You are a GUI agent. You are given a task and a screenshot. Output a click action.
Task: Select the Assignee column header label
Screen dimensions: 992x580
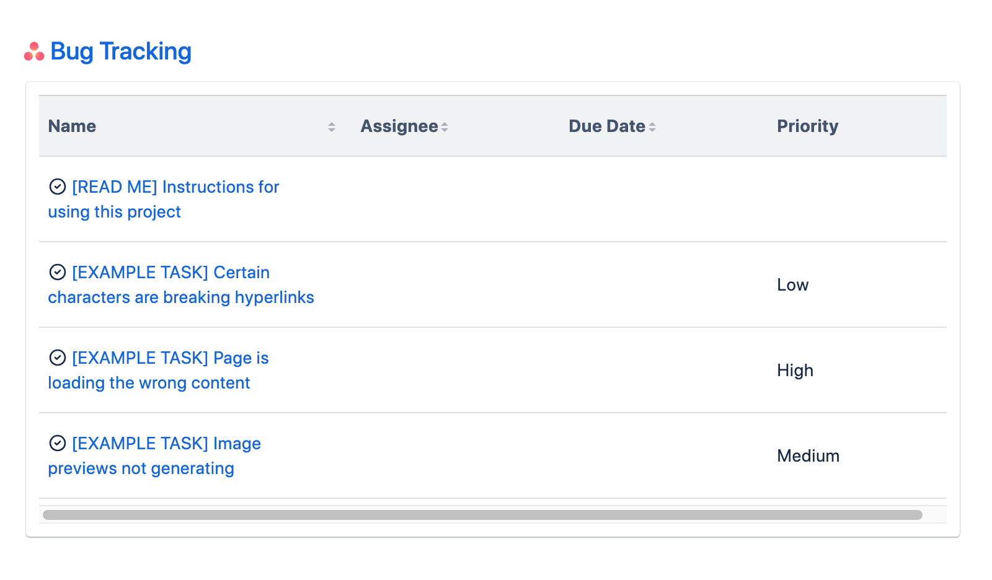coord(399,126)
